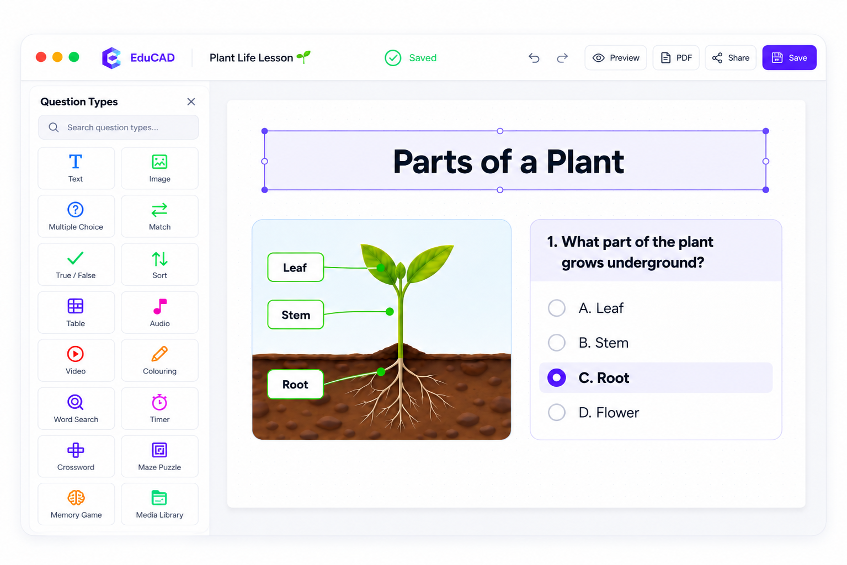Image resolution: width=847 pixels, height=565 pixels.
Task: Click the Stem label on diagram
Action: tap(296, 315)
